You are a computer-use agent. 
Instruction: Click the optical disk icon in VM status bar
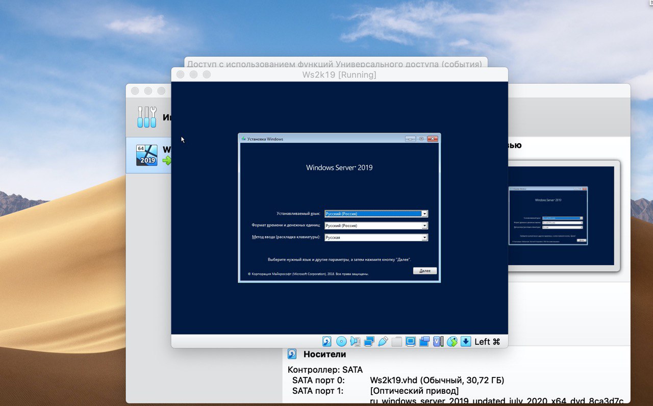(x=341, y=342)
